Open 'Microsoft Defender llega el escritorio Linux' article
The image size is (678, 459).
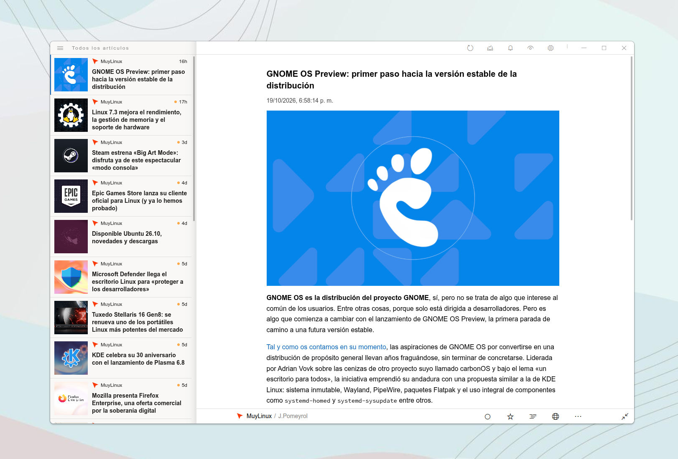[121, 277]
